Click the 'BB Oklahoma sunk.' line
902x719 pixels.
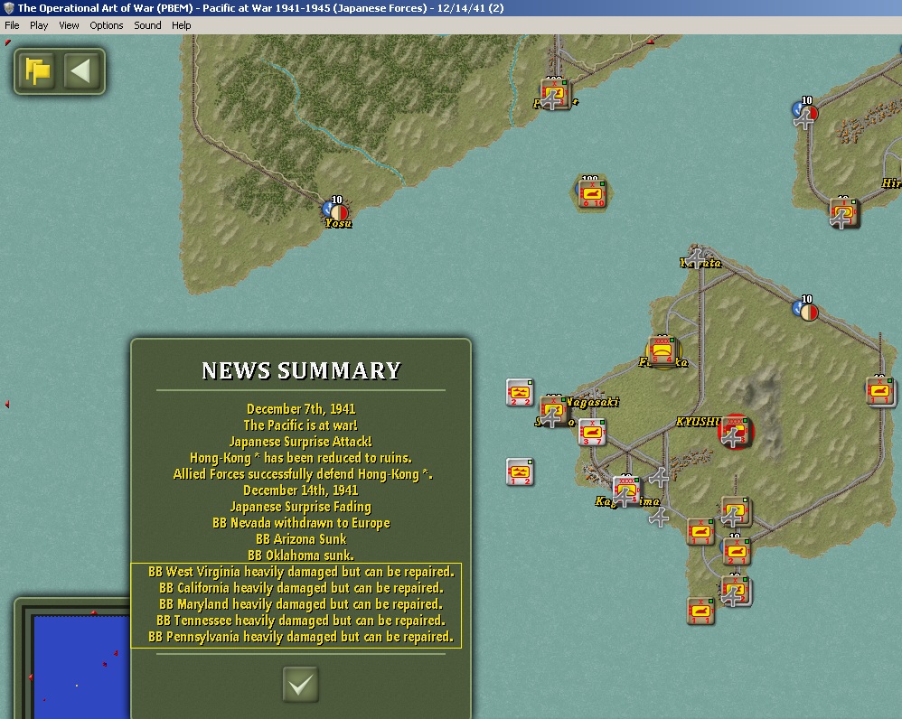click(301, 556)
